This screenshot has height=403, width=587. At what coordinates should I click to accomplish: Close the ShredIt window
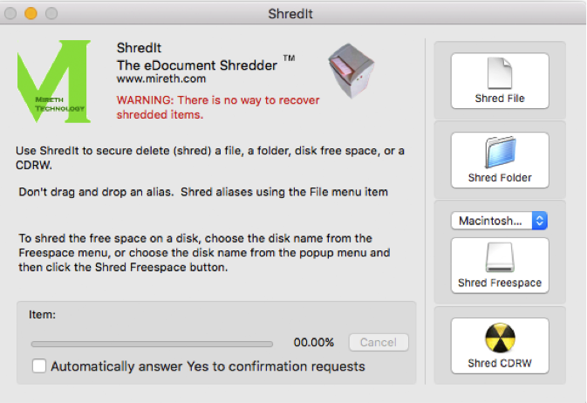(11, 14)
